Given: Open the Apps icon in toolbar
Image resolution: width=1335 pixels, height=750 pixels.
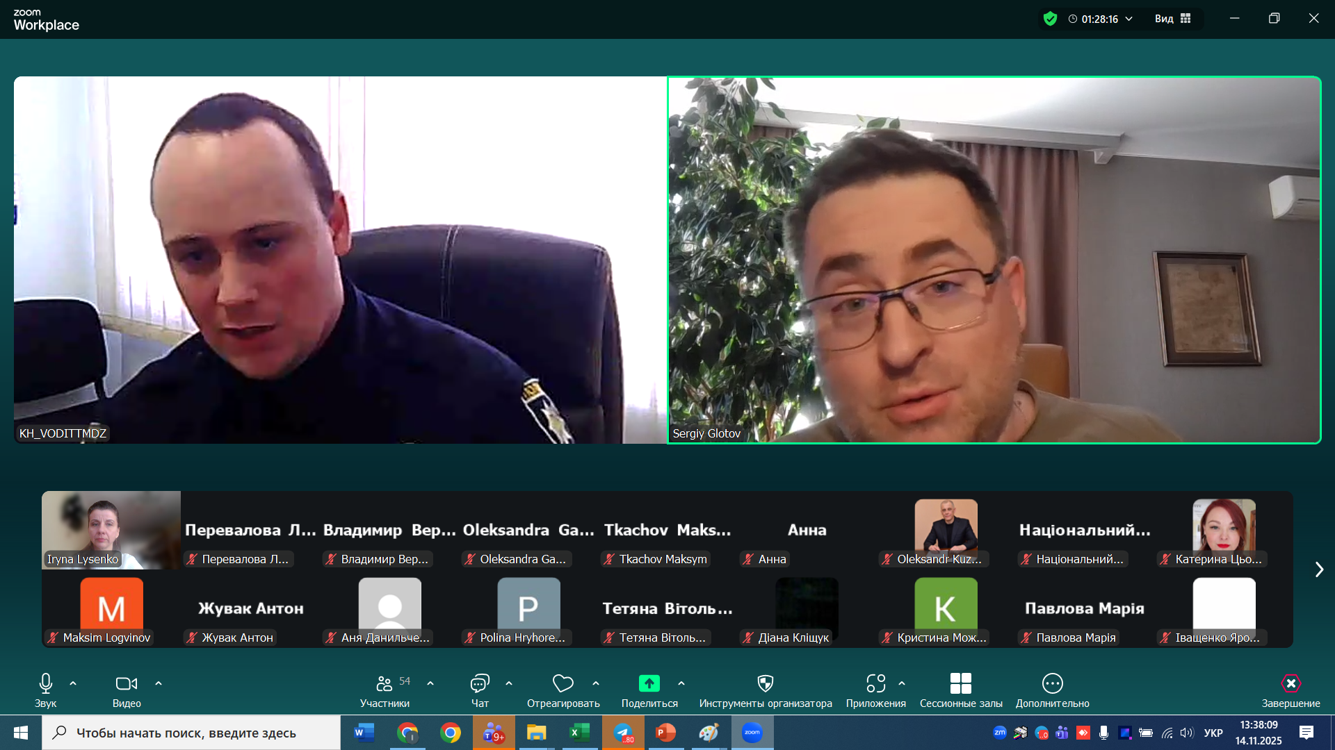Looking at the screenshot, I should point(875,684).
